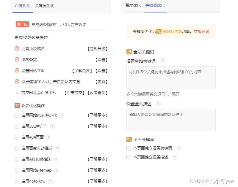238x187 pixels.
Task: Check 本页面独立设置描述 option
Action: click(x=129, y=157)
